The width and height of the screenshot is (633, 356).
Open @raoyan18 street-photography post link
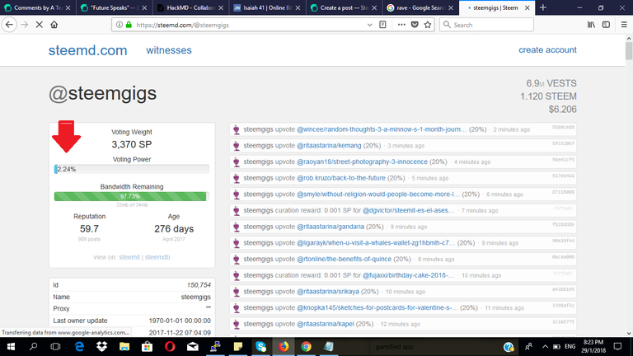pyautogui.click(x=362, y=162)
